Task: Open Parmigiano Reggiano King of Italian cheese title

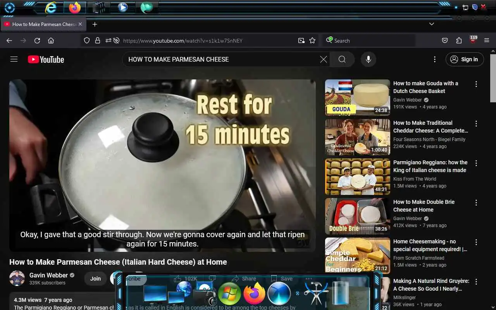Action: tap(430, 166)
